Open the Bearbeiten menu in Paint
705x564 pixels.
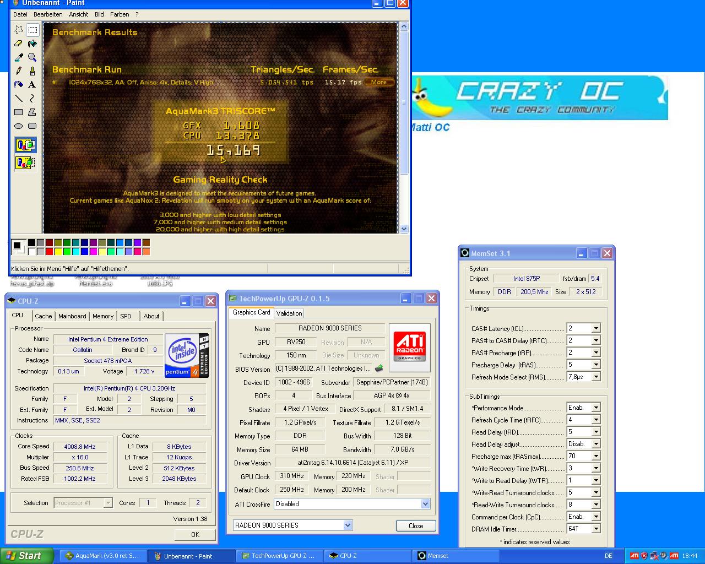[x=48, y=14]
